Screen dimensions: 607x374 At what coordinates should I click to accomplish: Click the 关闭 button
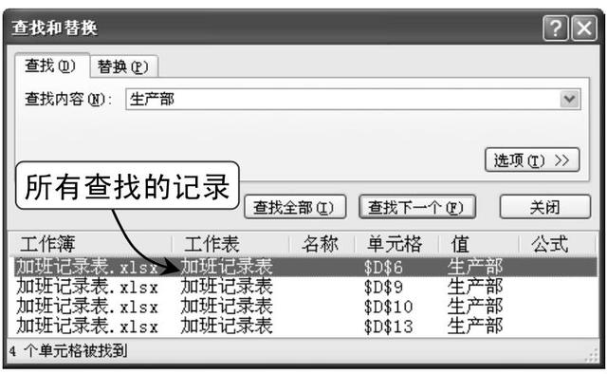click(545, 207)
